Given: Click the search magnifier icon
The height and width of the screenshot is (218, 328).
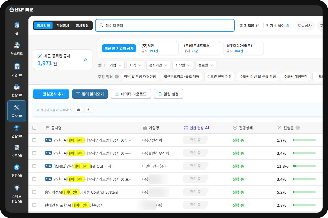Looking at the screenshot, I should tap(102, 25).
